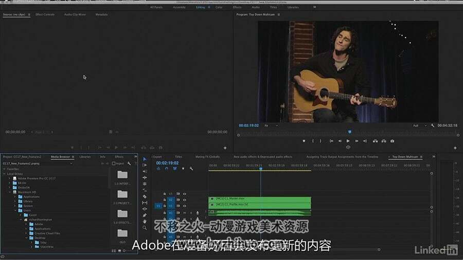Mute the A1 audio track
The width and height of the screenshot is (463, 260).
pyautogui.click(x=185, y=213)
